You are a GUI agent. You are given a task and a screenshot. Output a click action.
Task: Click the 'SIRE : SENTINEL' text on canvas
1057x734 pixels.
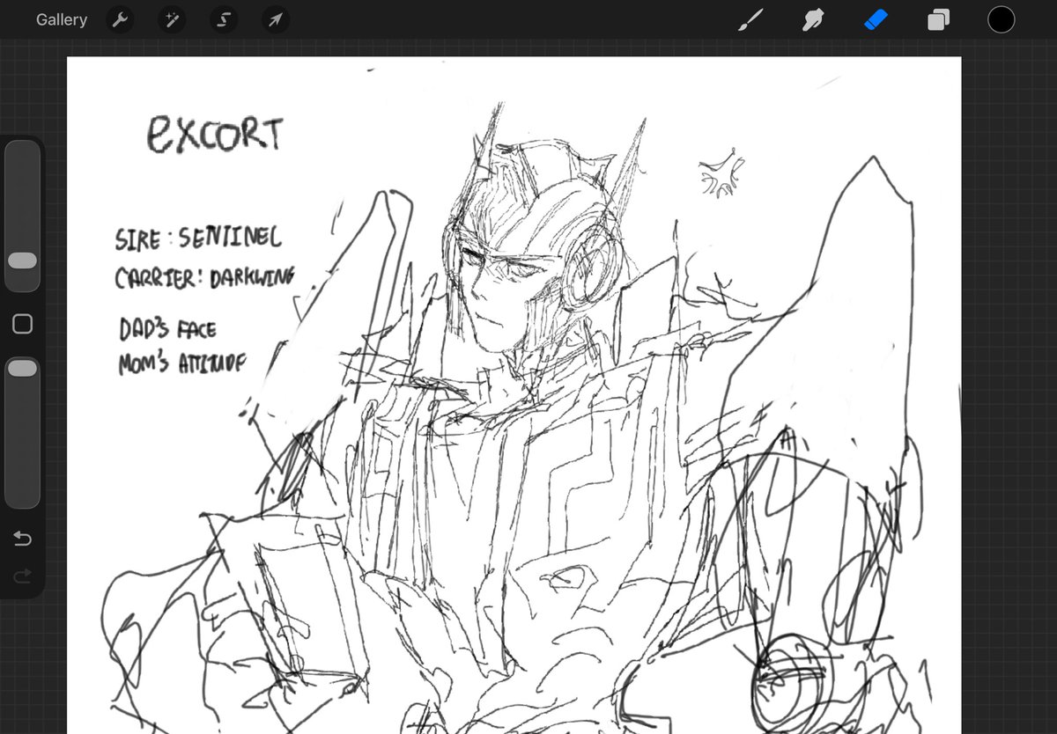tap(198, 238)
